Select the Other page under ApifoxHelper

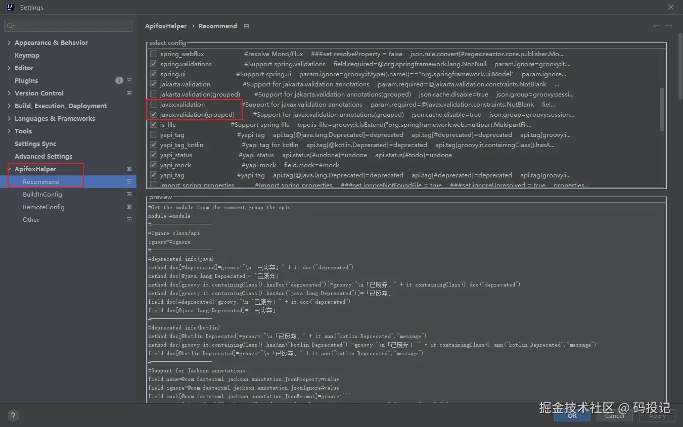(x=31, y=219)
